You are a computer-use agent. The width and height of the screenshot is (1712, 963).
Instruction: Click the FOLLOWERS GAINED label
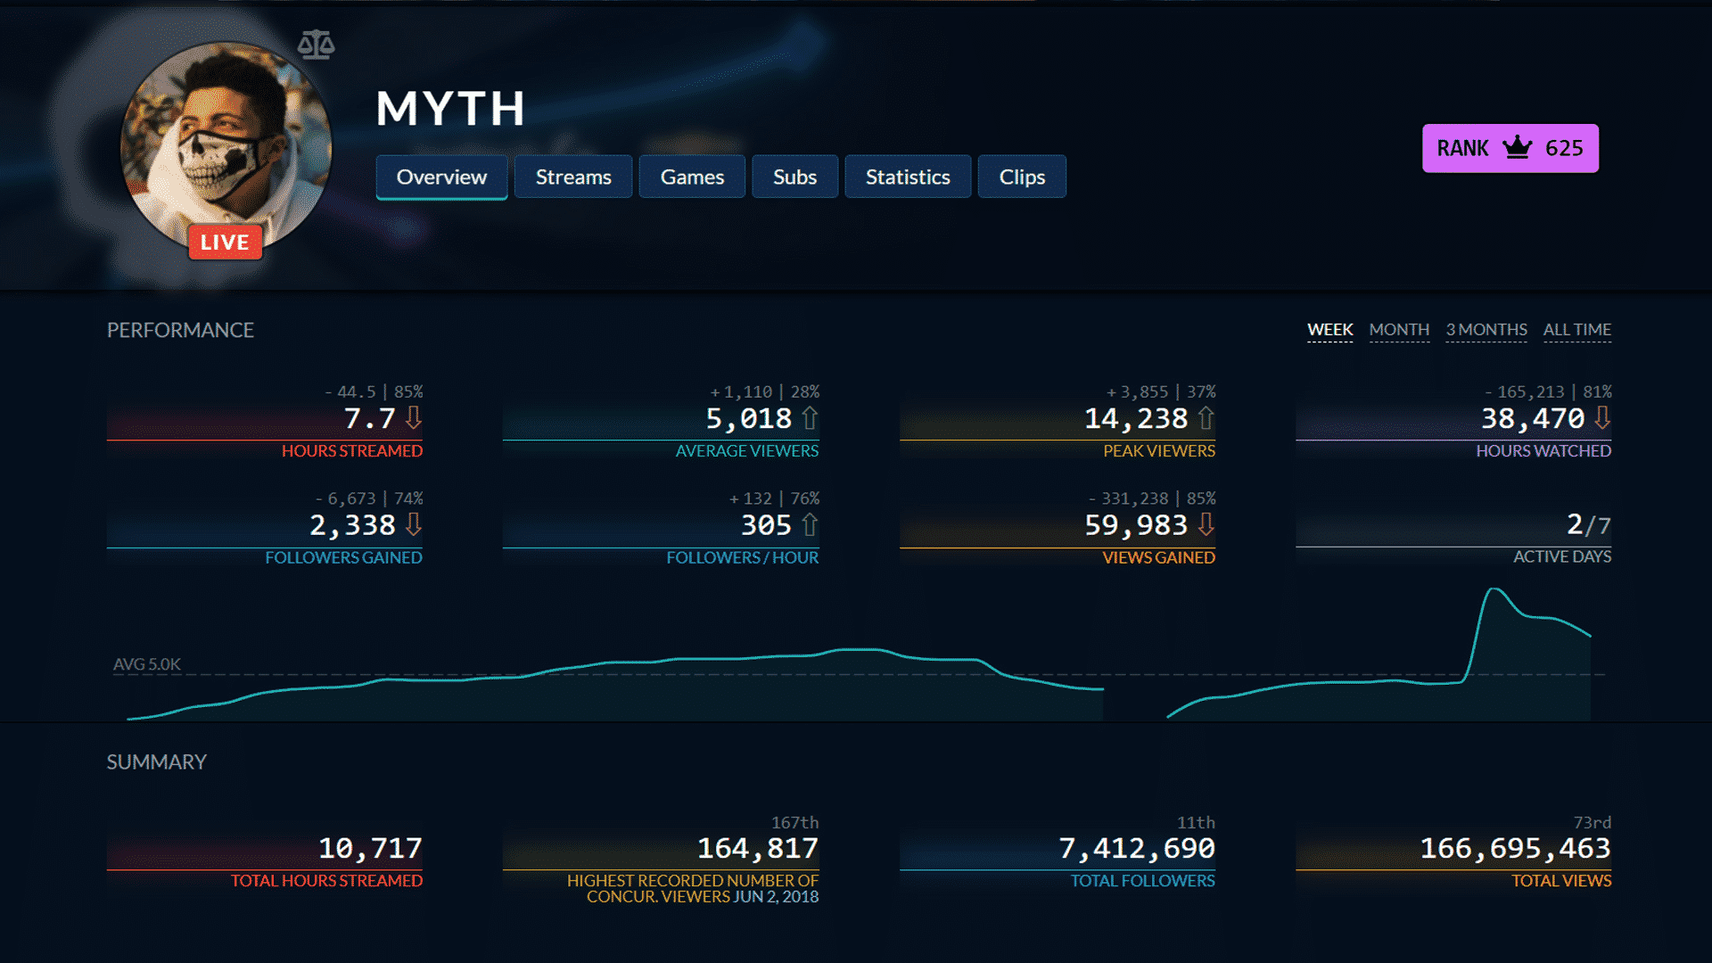(343, 557)
